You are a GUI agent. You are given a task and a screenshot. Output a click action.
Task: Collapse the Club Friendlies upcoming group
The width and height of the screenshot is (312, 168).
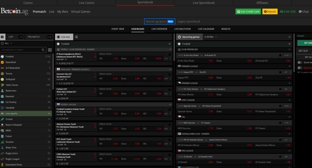click(289, 49)
